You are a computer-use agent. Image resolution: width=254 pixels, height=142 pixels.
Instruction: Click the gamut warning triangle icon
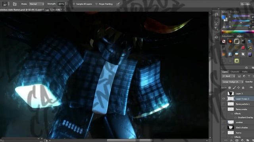pyautogui.click(x=224, y=27)
